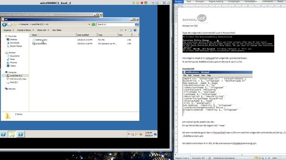Click the VM yellow pause button

click(x=138, y=3)
